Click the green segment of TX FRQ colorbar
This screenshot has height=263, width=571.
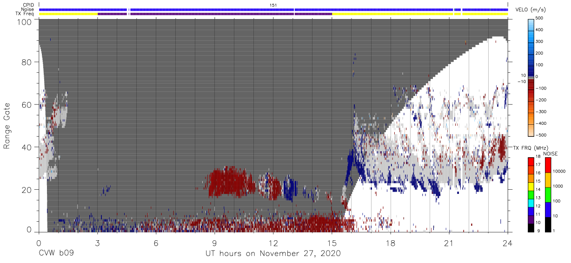tap(531, 194)
